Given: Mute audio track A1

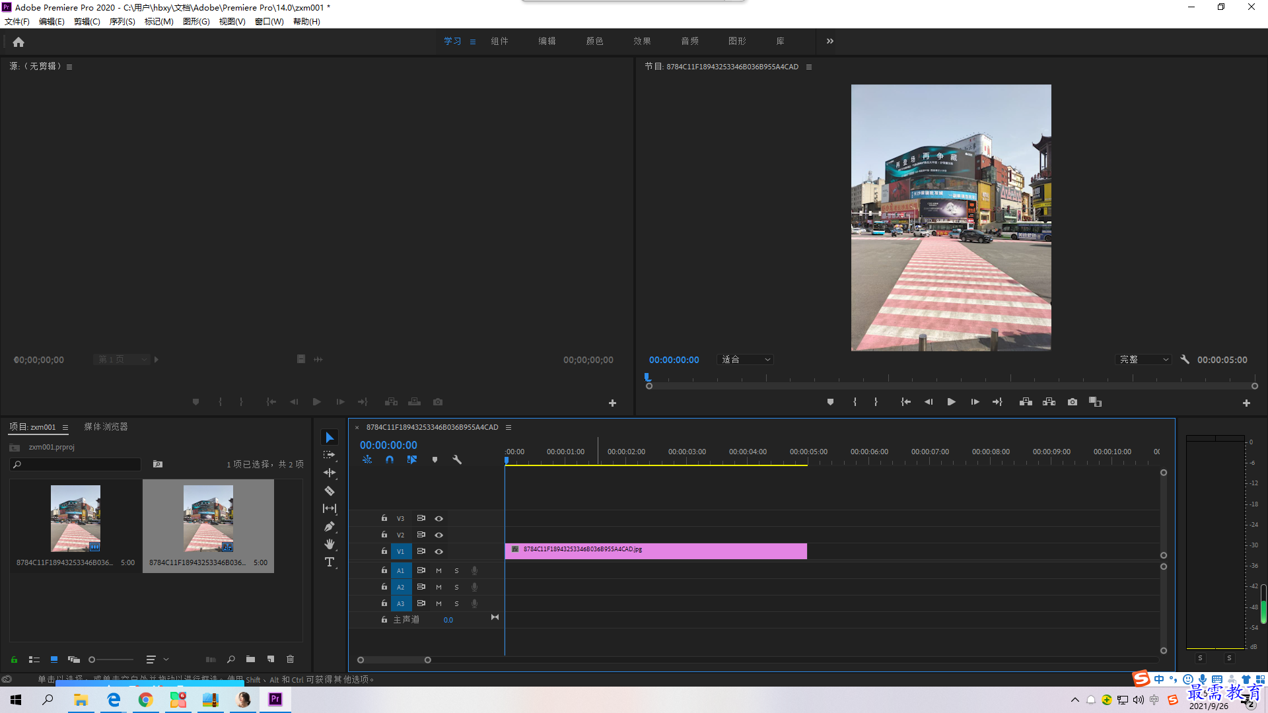Looking at the screenshot, I should [x=439, y=570].
